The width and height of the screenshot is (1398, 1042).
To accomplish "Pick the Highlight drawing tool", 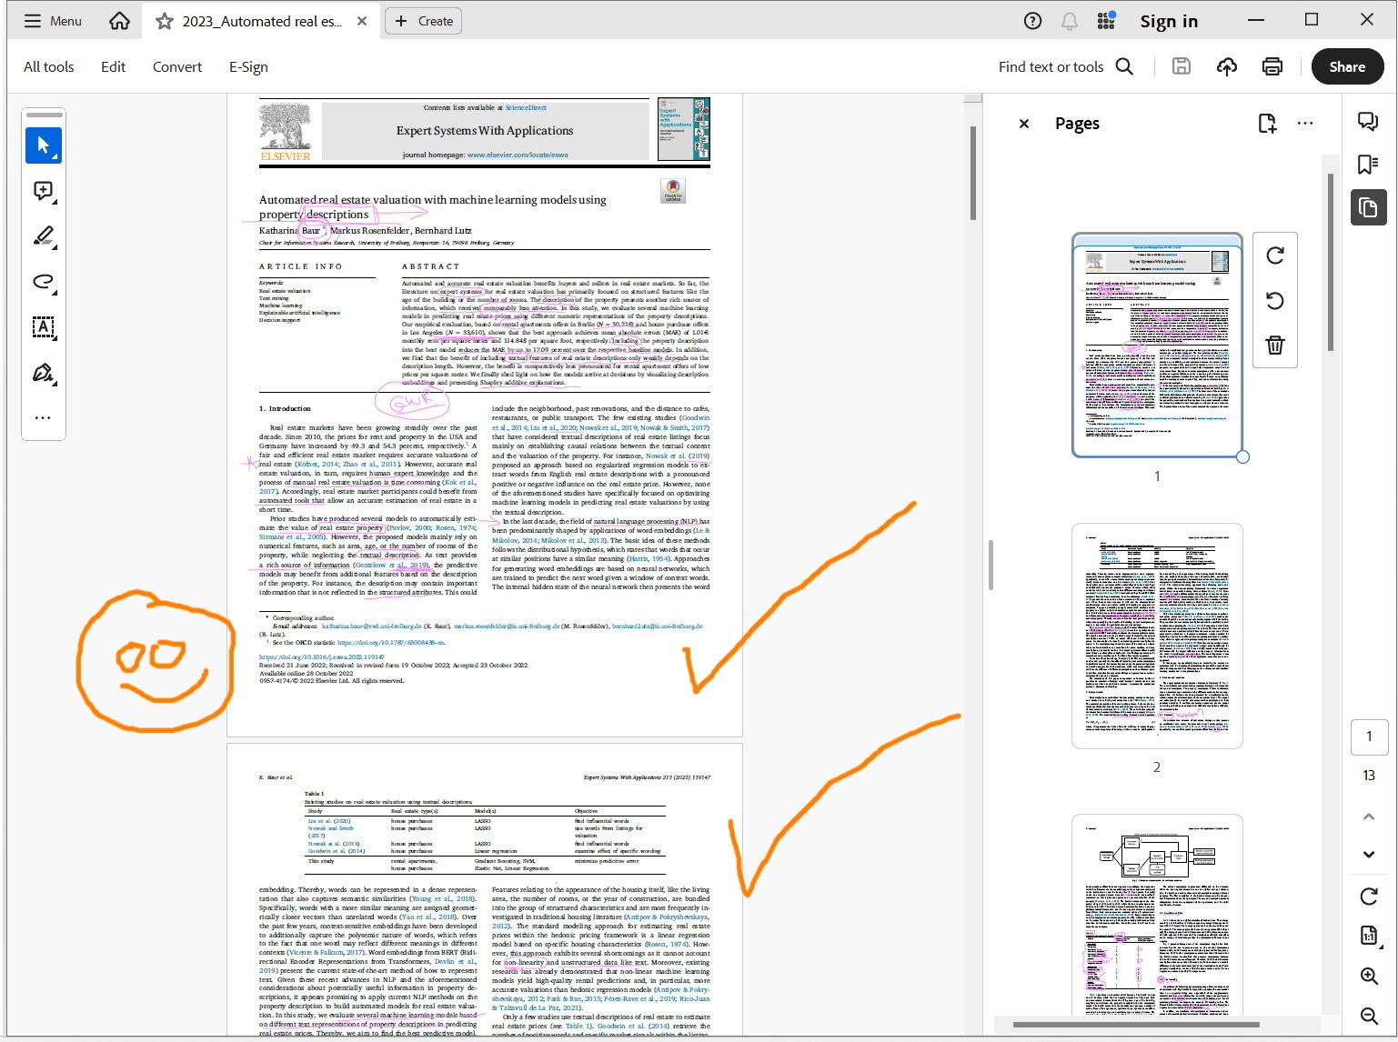I will 44,236.
